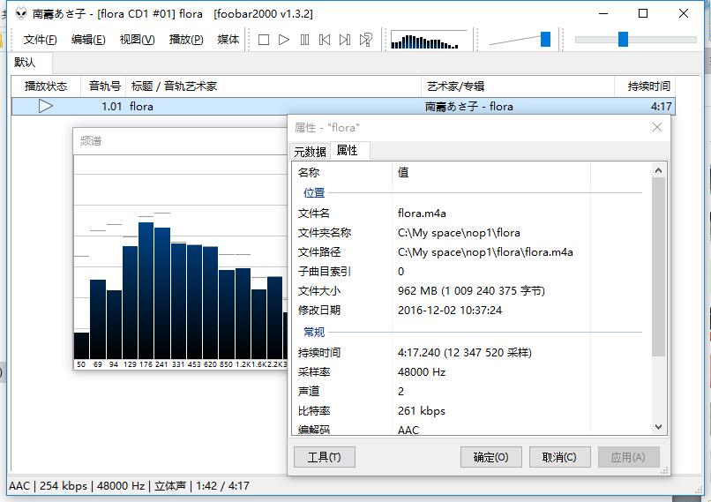The image size is (711, 502).
Task: Open the 文件(F) menu
Action: [41, 40]
